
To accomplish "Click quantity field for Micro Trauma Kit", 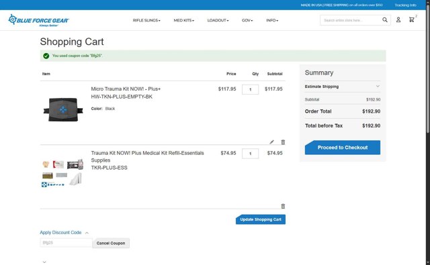I will (x=250, y=89).
